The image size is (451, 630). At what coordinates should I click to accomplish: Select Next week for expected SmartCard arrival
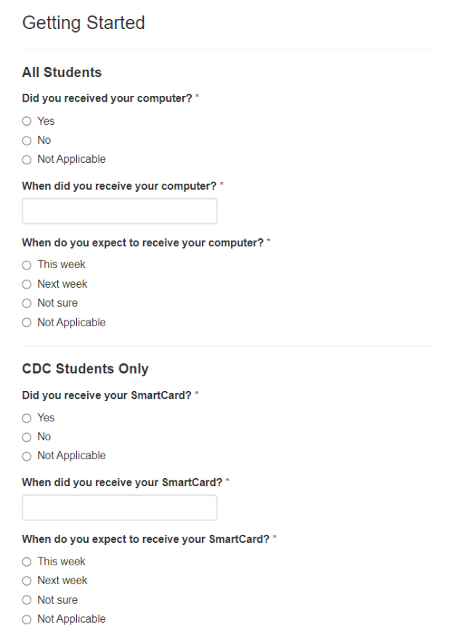(x=27, y=581)
